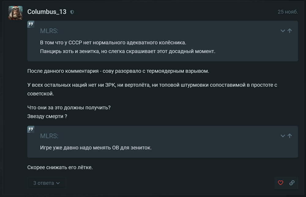Expand the "3 ответа" replies list
Viewport: 306px width, 197px height.
pos(47,183)
